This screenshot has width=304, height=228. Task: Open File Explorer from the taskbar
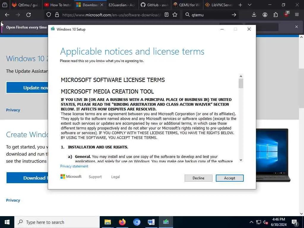pos(107,222)
